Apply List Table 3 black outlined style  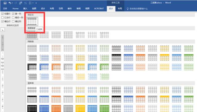(32, 99)
